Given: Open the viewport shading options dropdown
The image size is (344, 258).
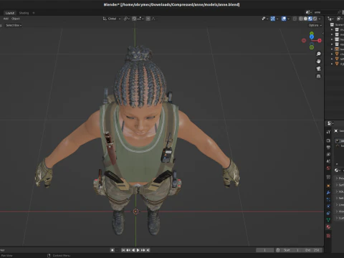Looking at the screenshot, I should pos(320,19).
